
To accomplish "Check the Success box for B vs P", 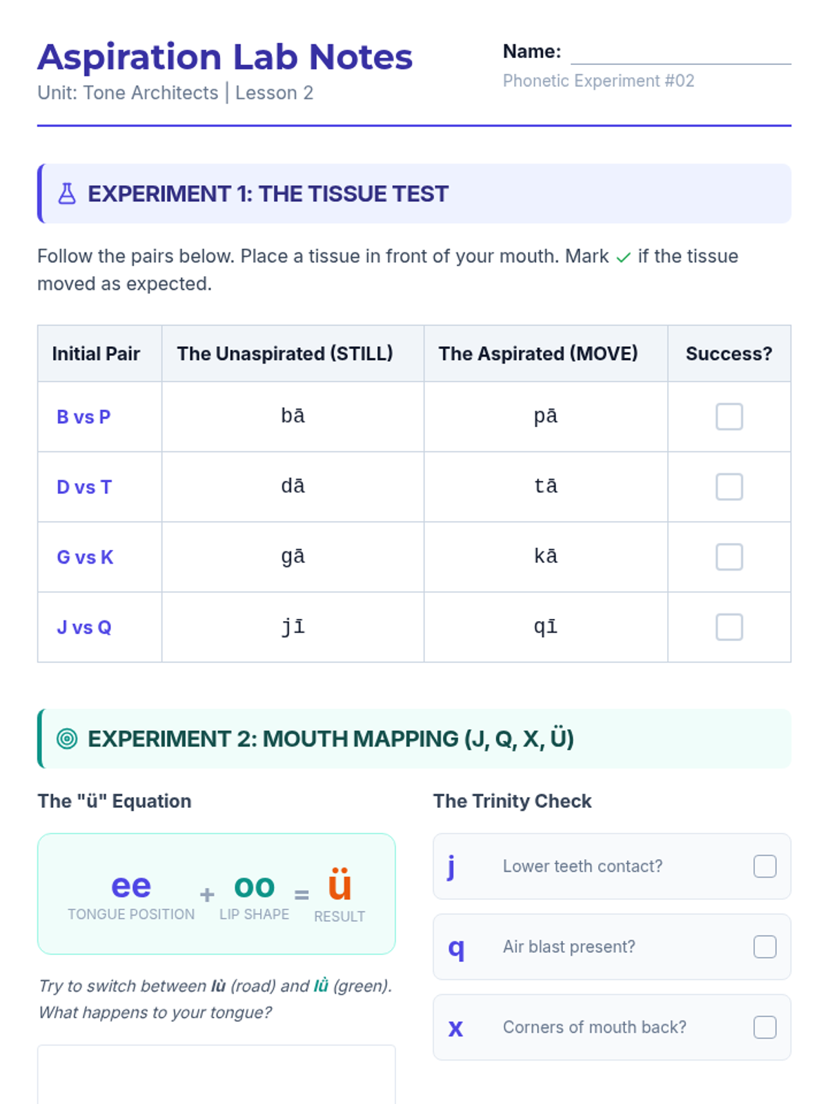I will tap(729, 417).
